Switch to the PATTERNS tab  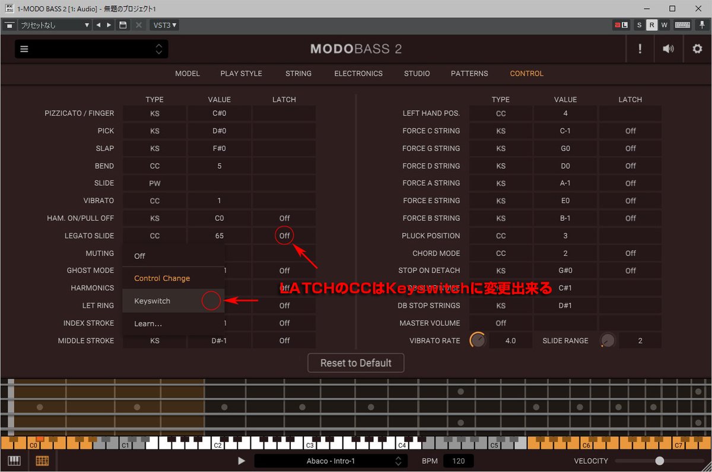click(x=469, y=74)
